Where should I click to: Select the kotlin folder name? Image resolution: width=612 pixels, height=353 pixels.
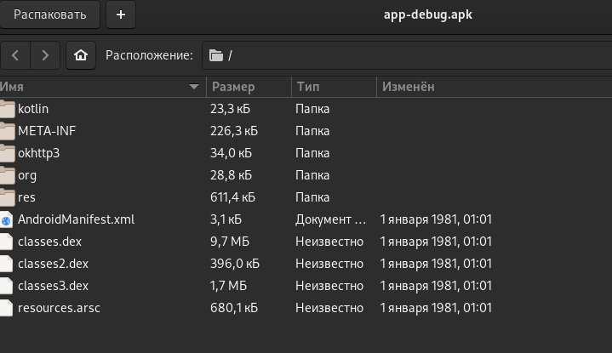point(33,109)
